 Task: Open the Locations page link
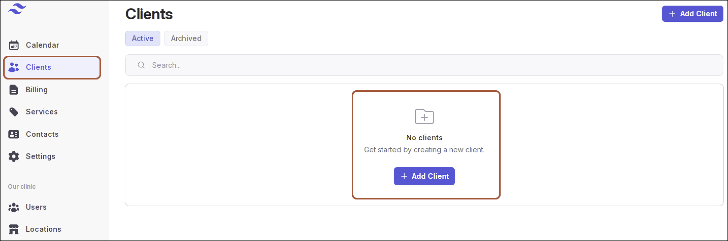point(43,229)
